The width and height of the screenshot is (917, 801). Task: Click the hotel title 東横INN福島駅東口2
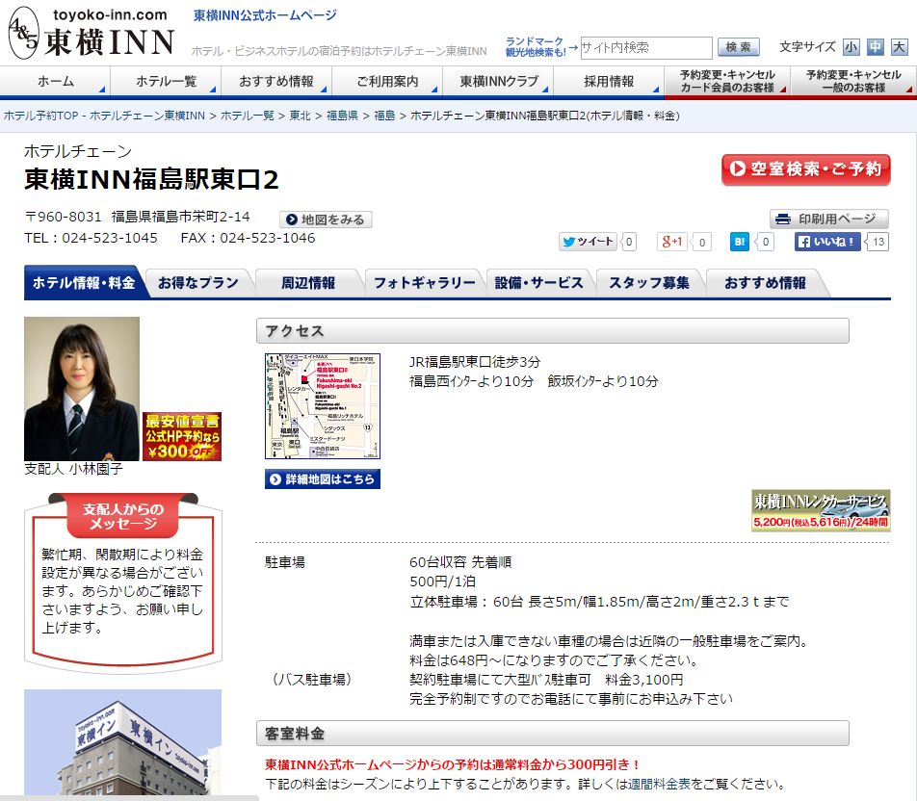point(151,179)
